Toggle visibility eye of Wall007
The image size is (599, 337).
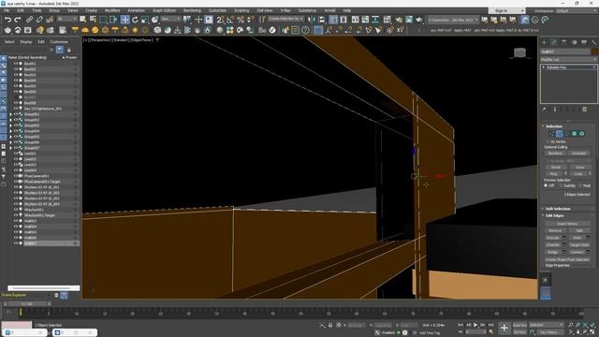coord(16,243)
